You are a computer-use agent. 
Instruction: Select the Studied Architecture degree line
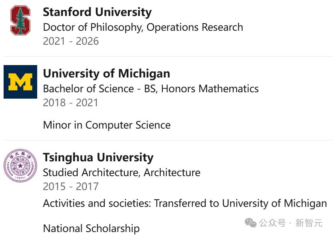pyautogui.click(x=122, y=173)
